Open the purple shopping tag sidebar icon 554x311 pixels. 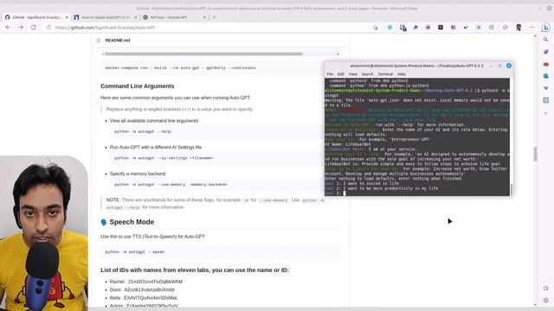[x=546, y=52]
